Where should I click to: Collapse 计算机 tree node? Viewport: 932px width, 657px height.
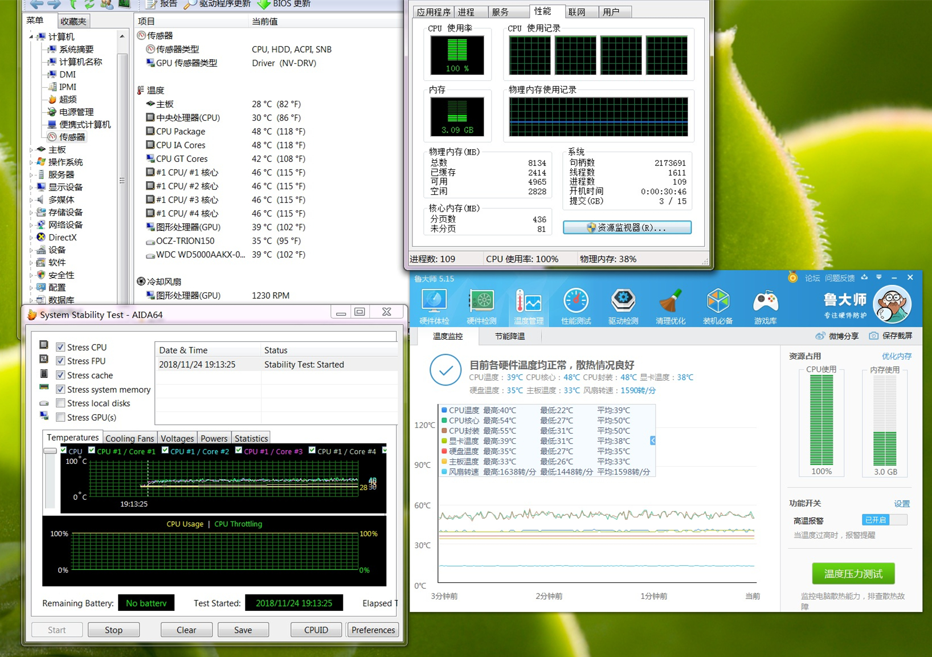[31, 37]
